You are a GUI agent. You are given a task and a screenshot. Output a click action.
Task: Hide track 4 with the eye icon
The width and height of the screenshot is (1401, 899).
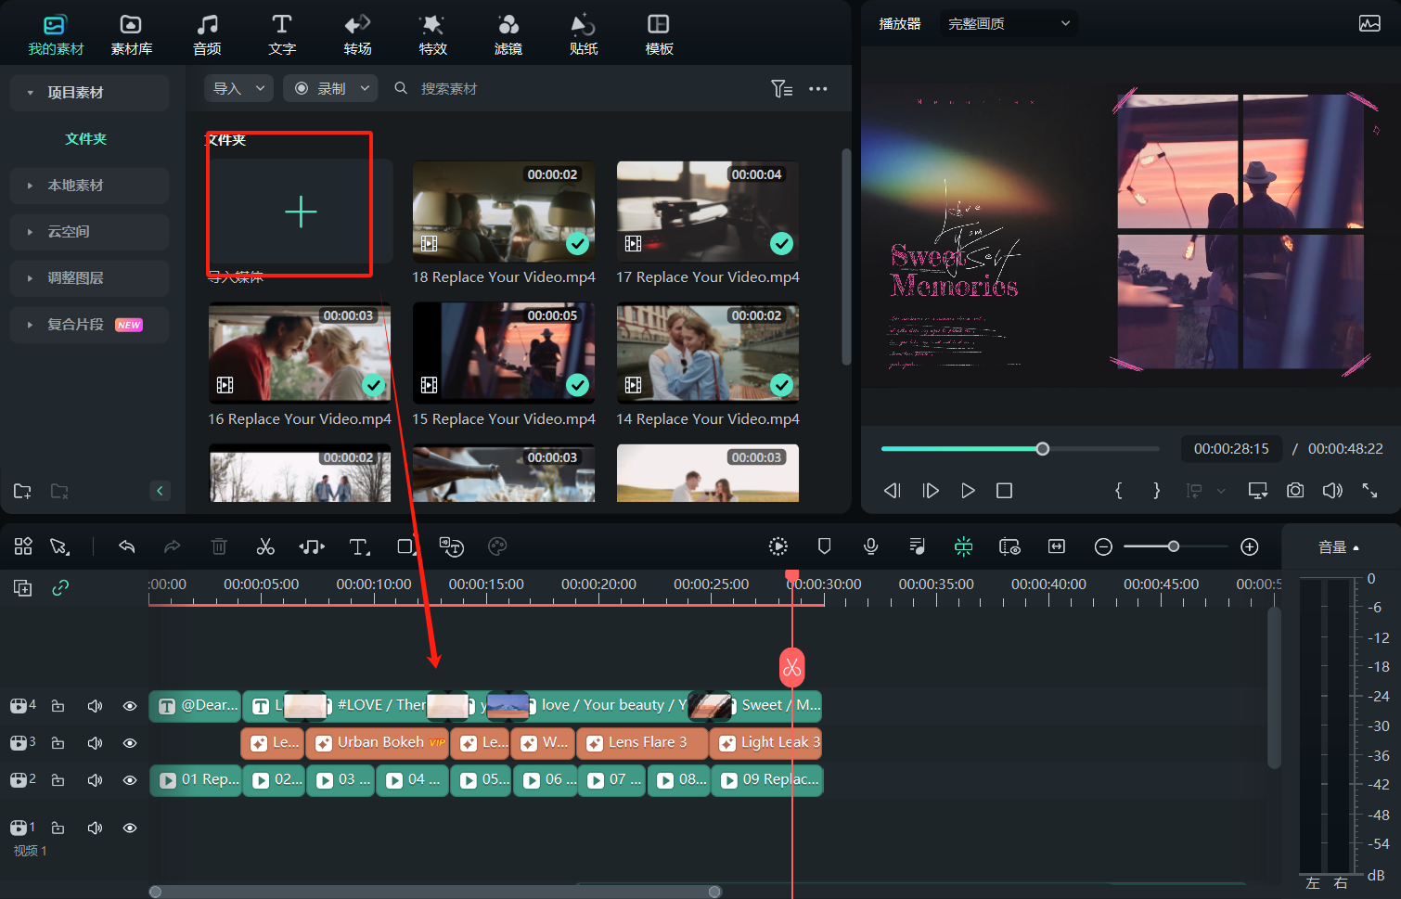pyautogui.click(x=130, y=706)
